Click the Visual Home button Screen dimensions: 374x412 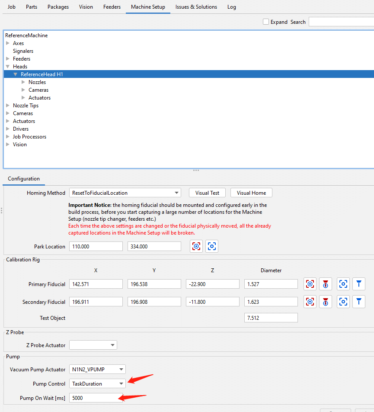point(252,193)
